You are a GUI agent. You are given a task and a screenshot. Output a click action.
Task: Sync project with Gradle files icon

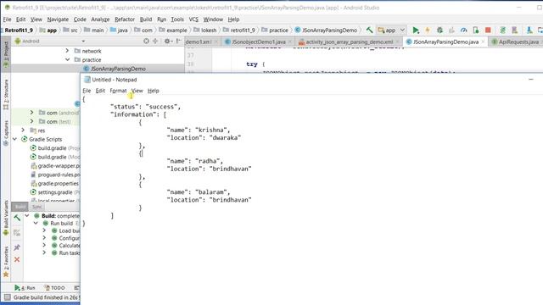click(503, 30)
